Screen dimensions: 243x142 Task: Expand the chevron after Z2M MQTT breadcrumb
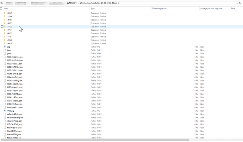click(78, 3)
